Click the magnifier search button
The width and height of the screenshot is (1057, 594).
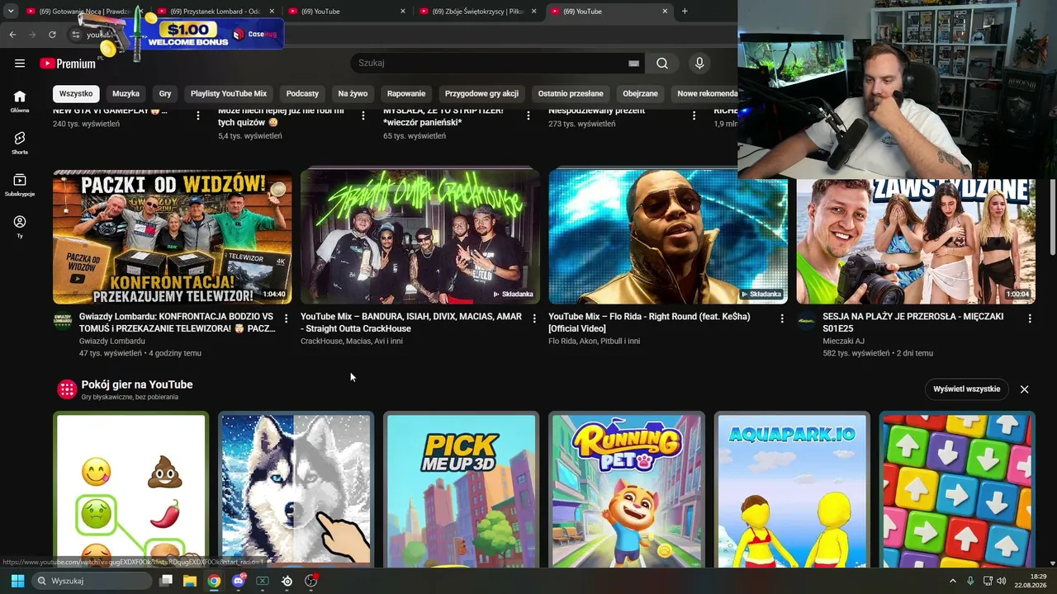pos(662,64)
